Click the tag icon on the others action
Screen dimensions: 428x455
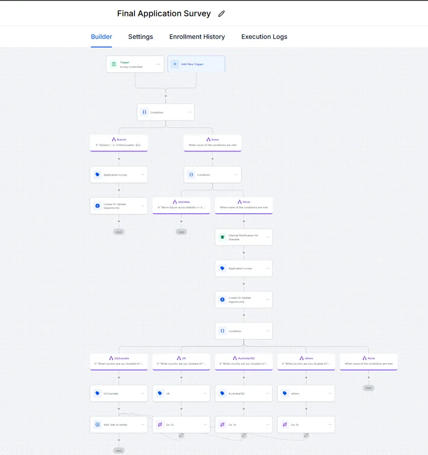tap(285, 393)
